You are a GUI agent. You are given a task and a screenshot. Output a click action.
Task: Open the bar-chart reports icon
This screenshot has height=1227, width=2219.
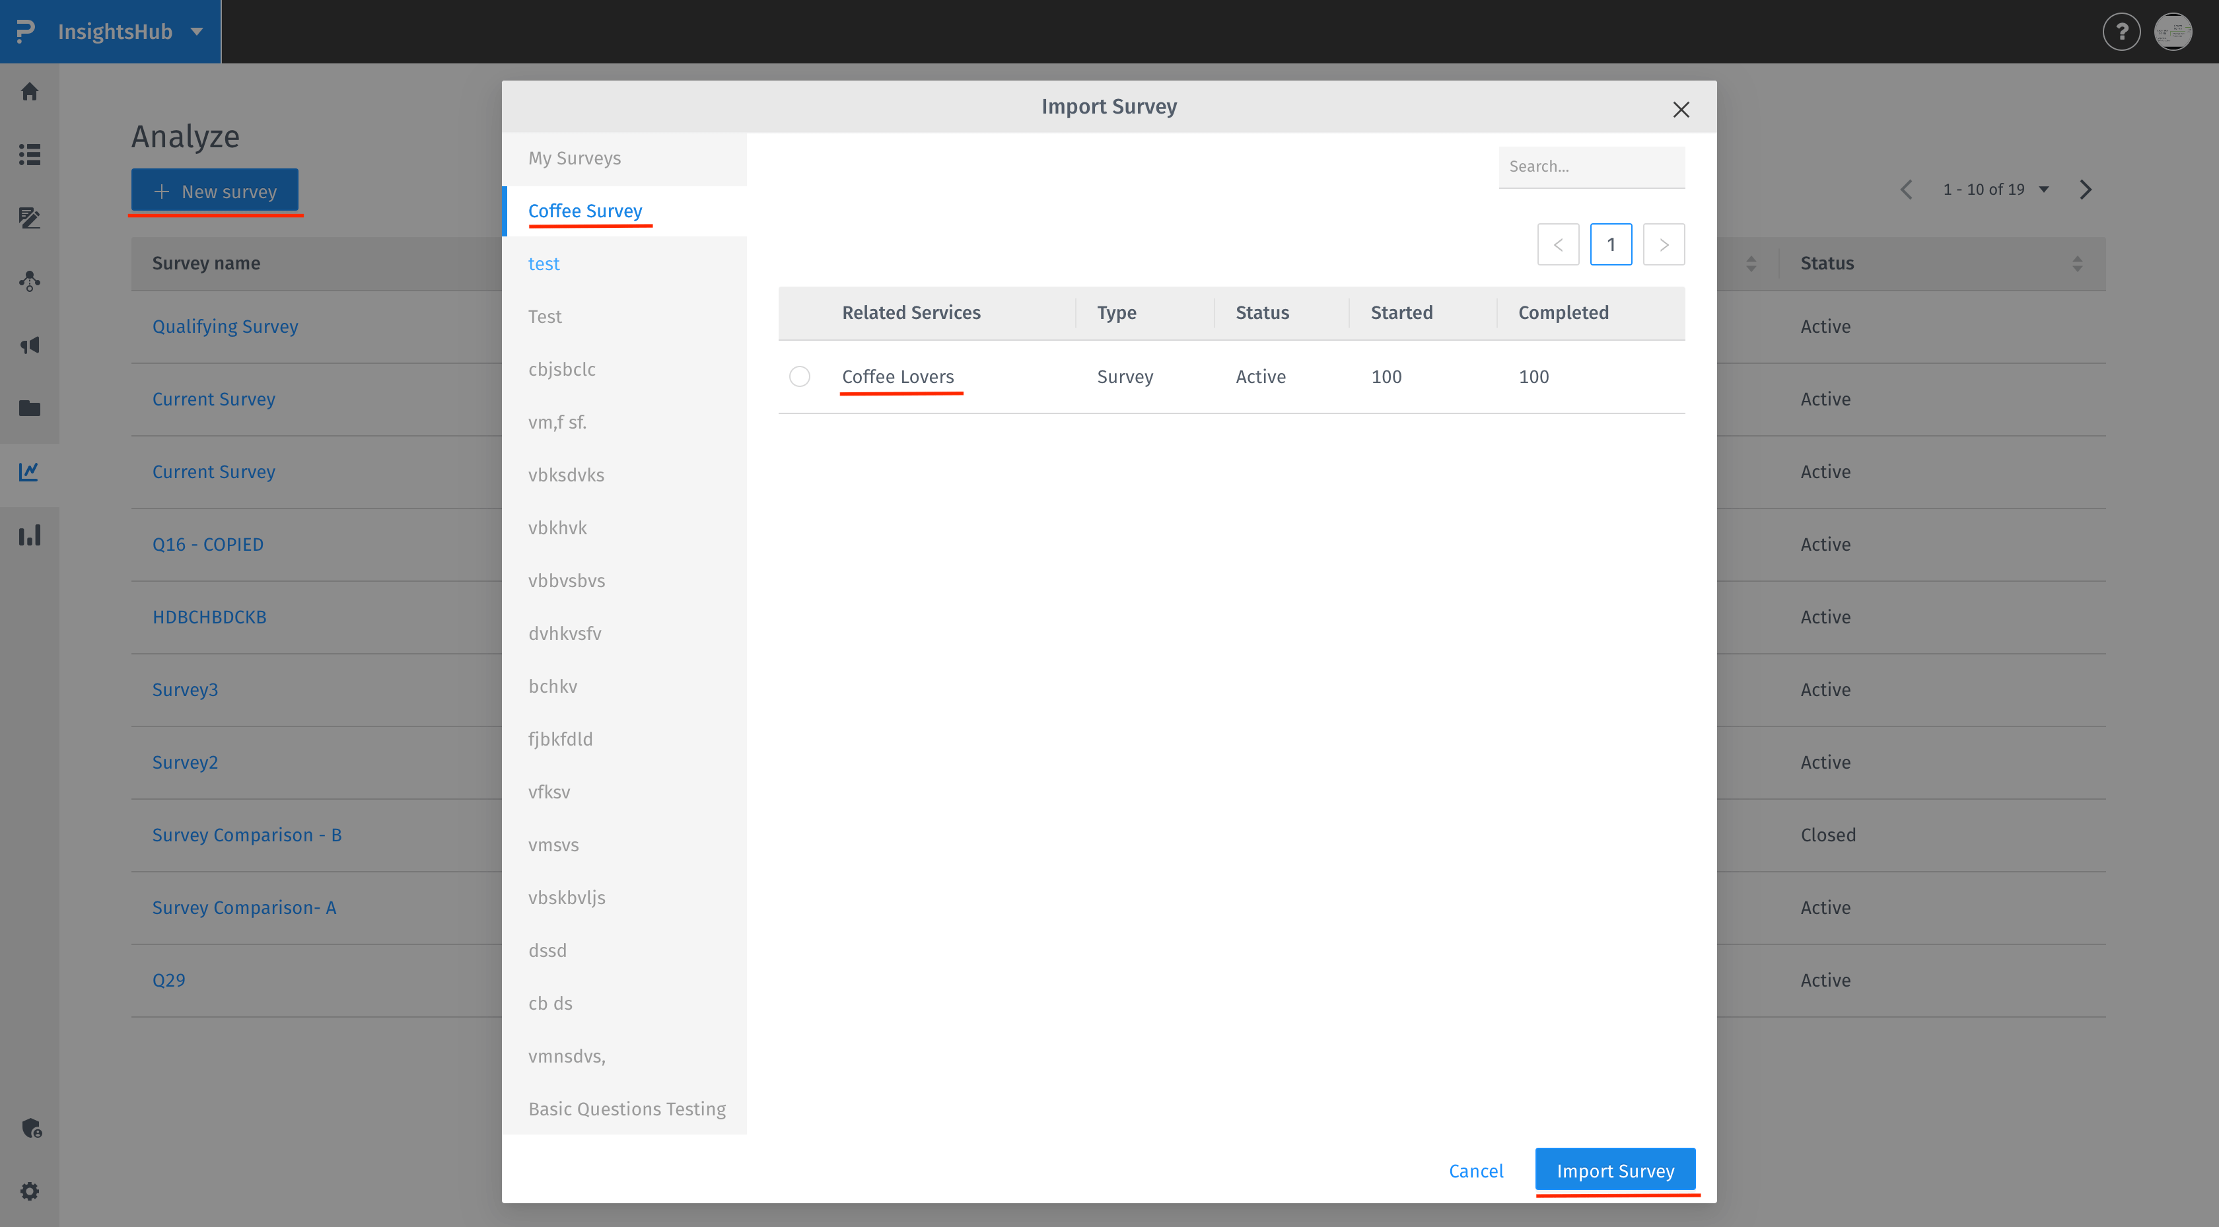(x=29, y=534)
